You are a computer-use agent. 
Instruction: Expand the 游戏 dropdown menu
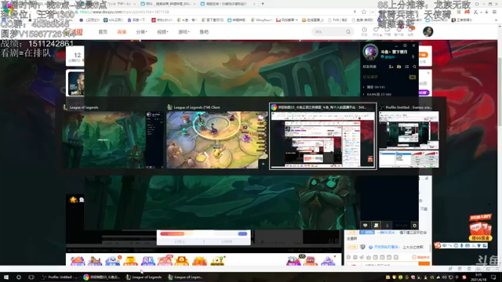[184, 32]
